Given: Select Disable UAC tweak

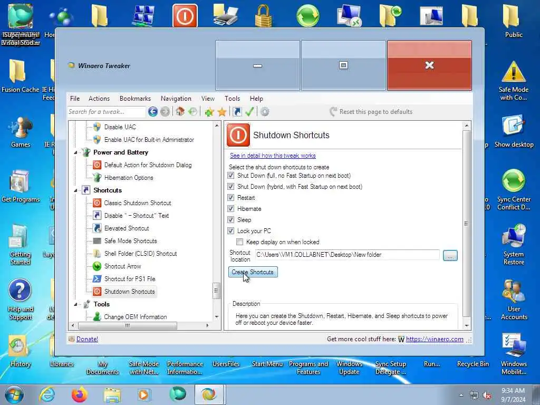Looking at the screenshot, I should (x=120, y=127).
